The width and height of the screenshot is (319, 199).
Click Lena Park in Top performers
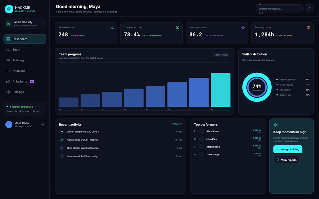tap(227, 139)
